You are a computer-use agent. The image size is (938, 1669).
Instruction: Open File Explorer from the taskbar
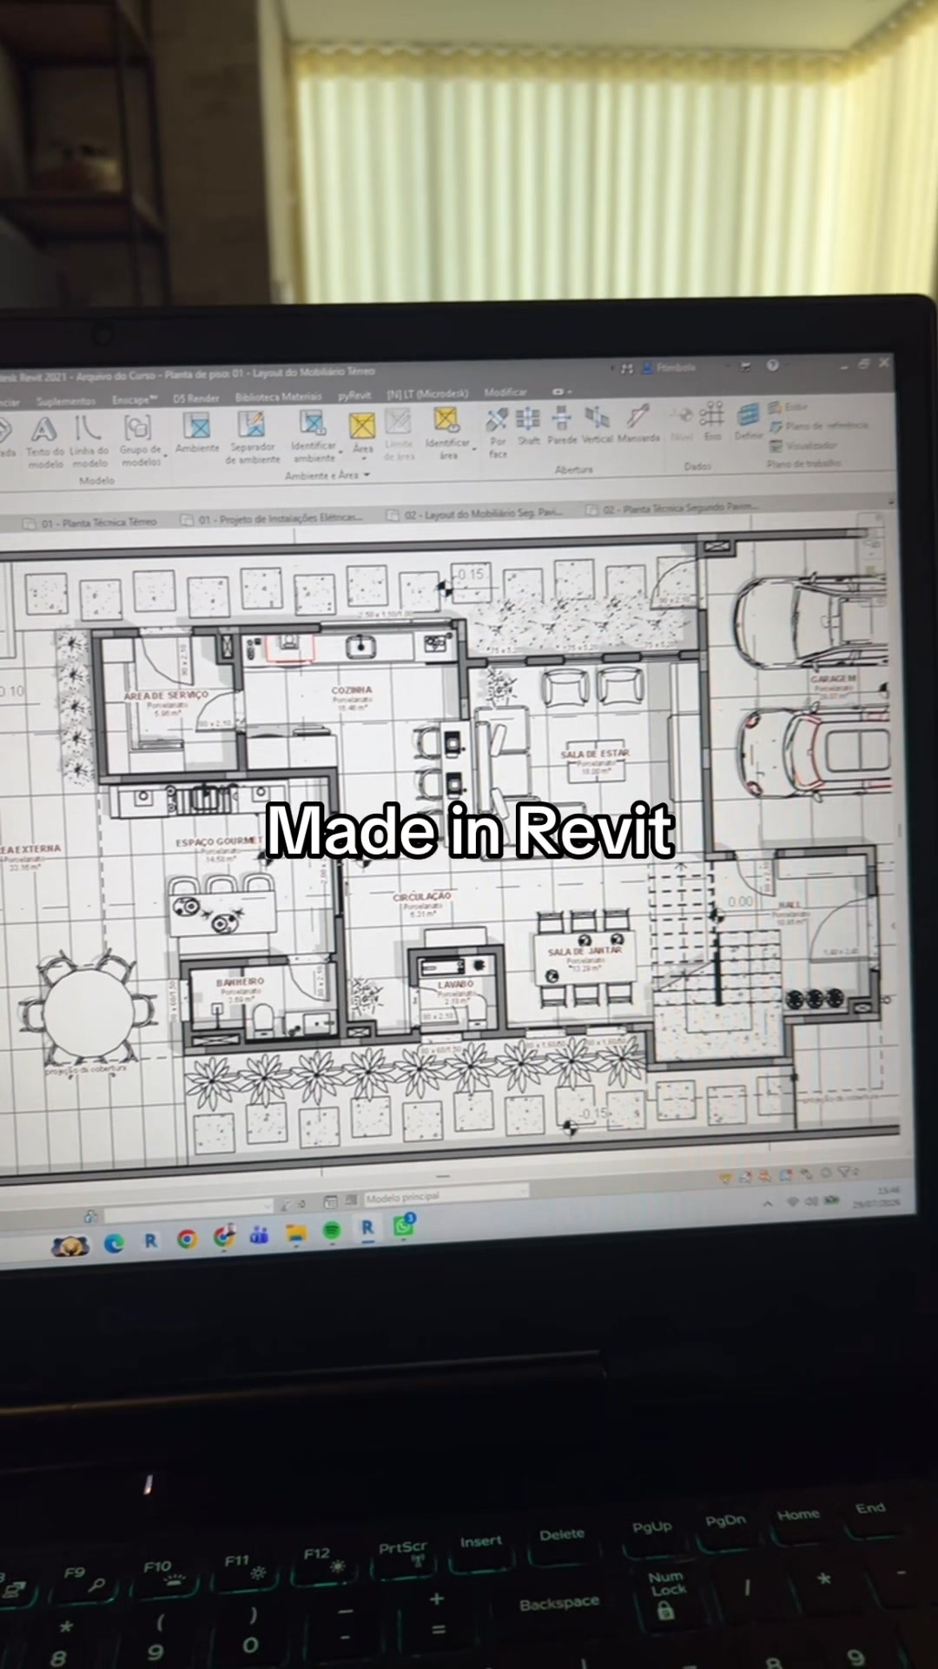(x=296, y=1233)
